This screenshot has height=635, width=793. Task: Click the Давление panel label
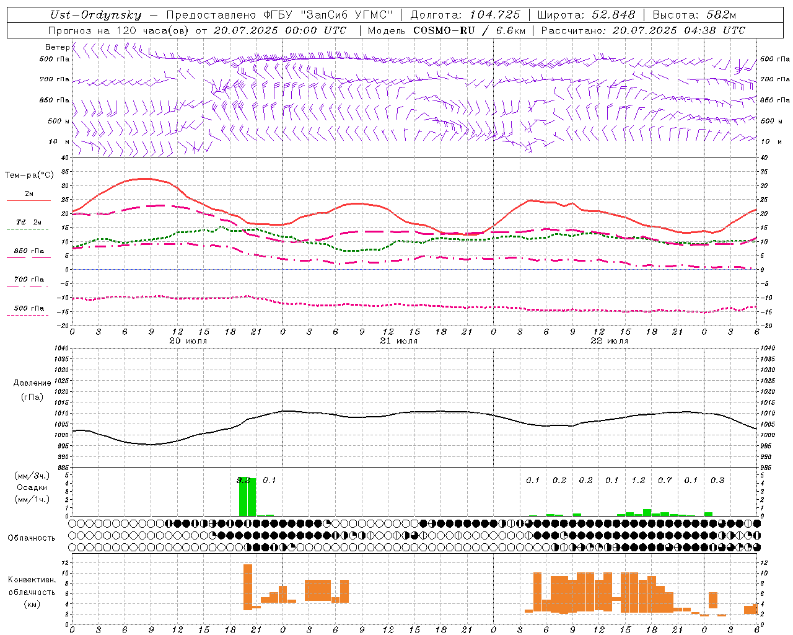click(x=32, y=383)
